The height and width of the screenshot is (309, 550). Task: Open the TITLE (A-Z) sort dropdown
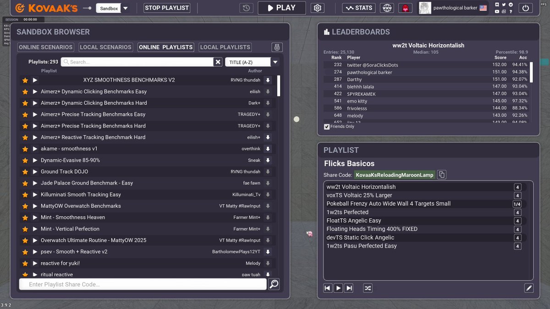pyautogui.click(x=275, y=62)
